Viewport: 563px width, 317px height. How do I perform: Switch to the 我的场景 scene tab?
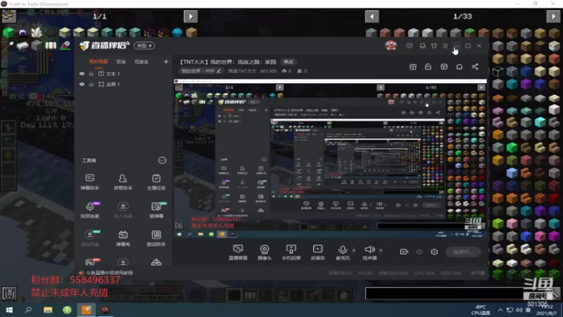click(99, 62)
